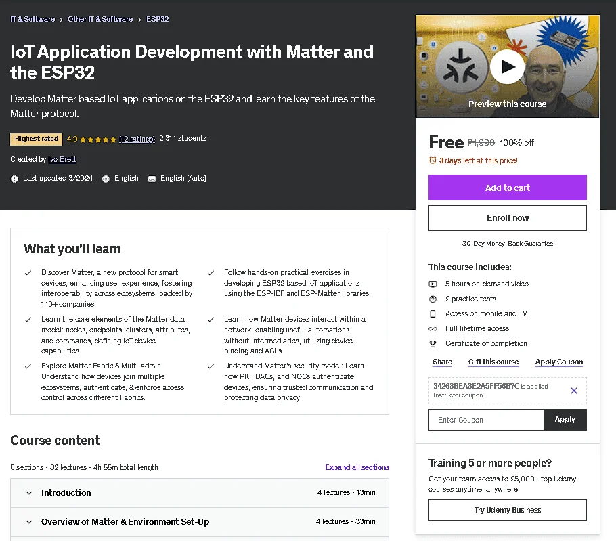Image resolution: width=616 pixels, height=541 pixels.
Task: Open instructor Ivo Brett's profile
Action: 62,159
